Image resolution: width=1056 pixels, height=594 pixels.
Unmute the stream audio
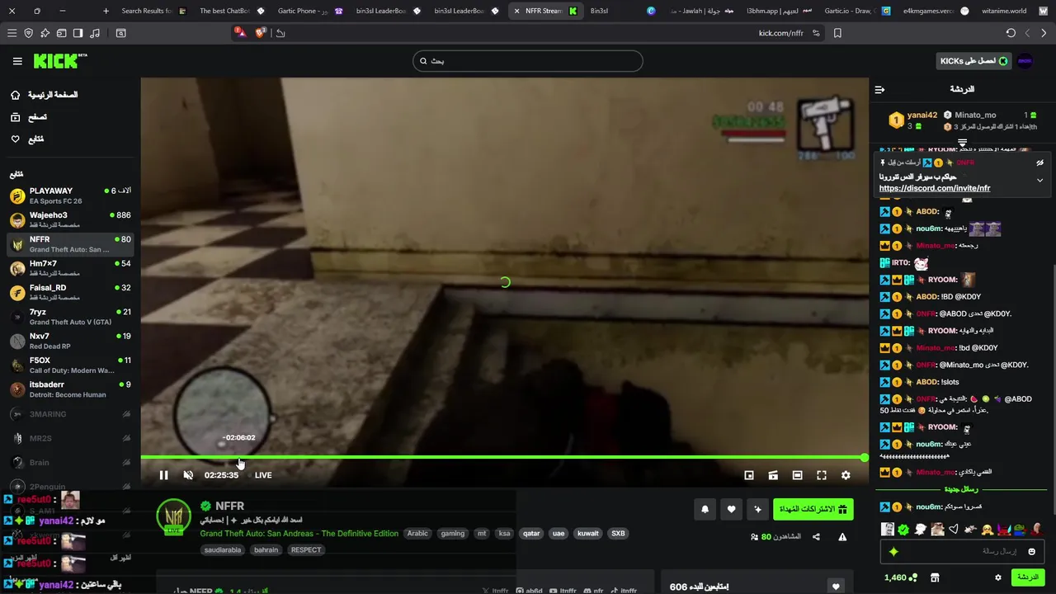tap(188, 475)
